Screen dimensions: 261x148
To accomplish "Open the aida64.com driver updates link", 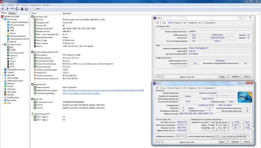I will (81, 93).
